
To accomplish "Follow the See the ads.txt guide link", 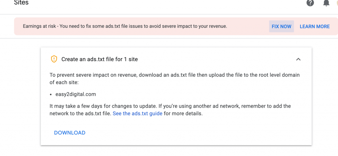I will click(137, 113).
